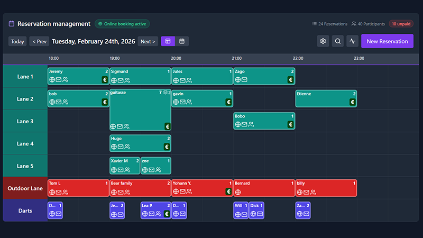Go to the next day

[x=148, y=41]
